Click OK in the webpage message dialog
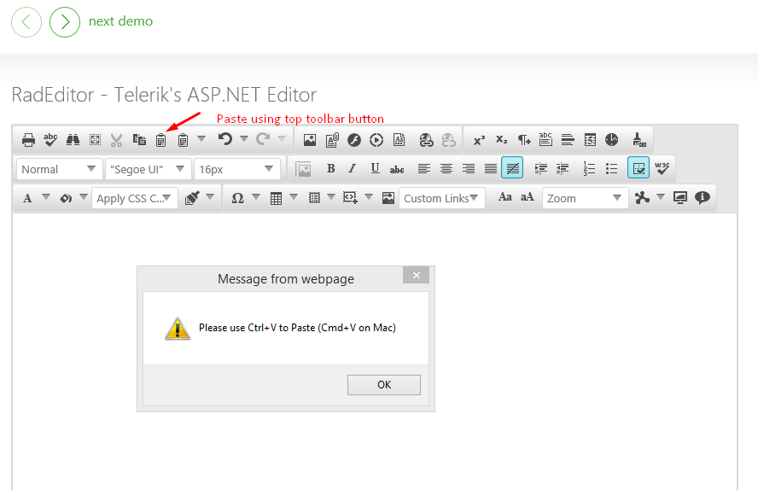Image resolution: width=758 pixels, height=490 pixels. (x=384, y=385)
